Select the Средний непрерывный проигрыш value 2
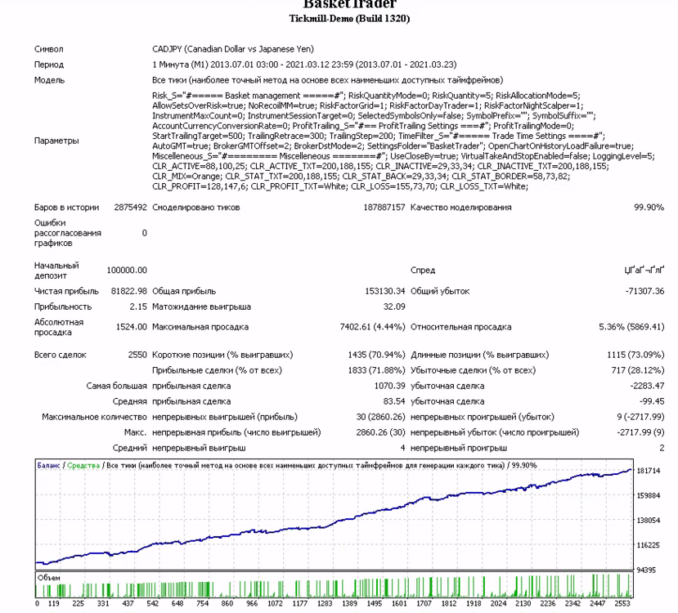This screenshot has height=613, width=678. point(662,449)
